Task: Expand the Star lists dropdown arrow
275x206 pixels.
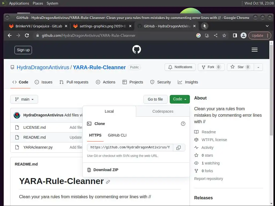Action: [258, 67]
